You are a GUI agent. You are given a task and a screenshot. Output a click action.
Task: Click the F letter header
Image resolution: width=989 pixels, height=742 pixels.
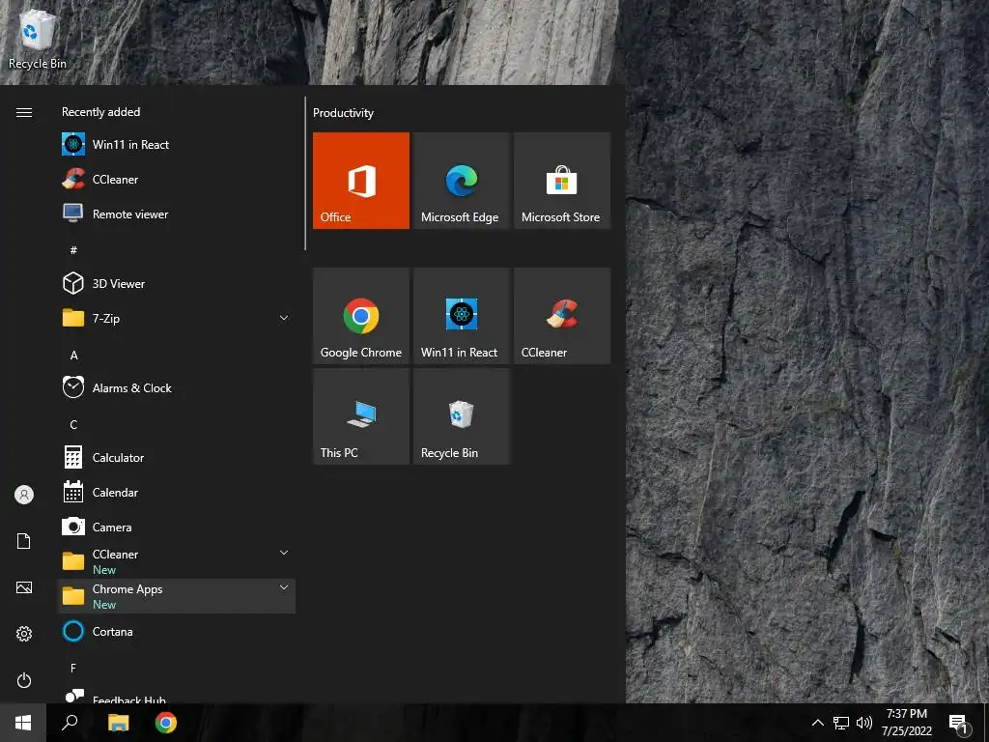pyautogui.click(x=73, y=668)
